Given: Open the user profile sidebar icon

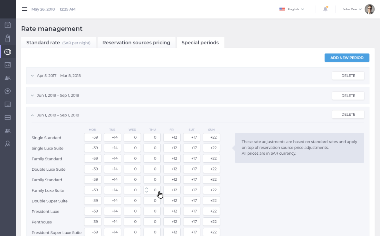Looking at the screenshot, I should [x=8, y=143].
